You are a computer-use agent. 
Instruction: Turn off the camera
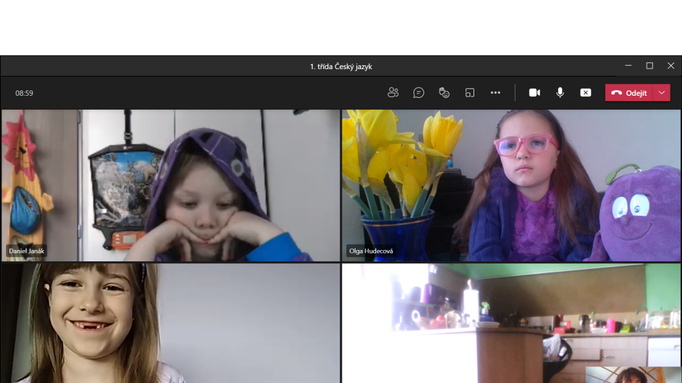(534, 92)
